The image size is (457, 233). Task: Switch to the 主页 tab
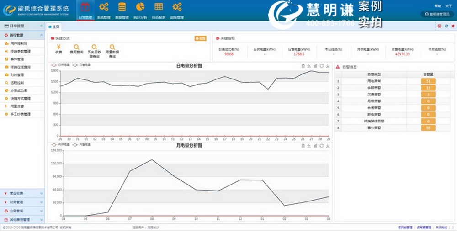pyautogui.click(x=54, y=27)
